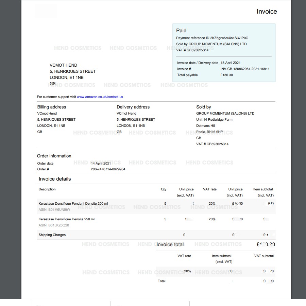Click the 'Billing address' heading
This screenshot has width=306, height=306.
(x=51, y=107)
